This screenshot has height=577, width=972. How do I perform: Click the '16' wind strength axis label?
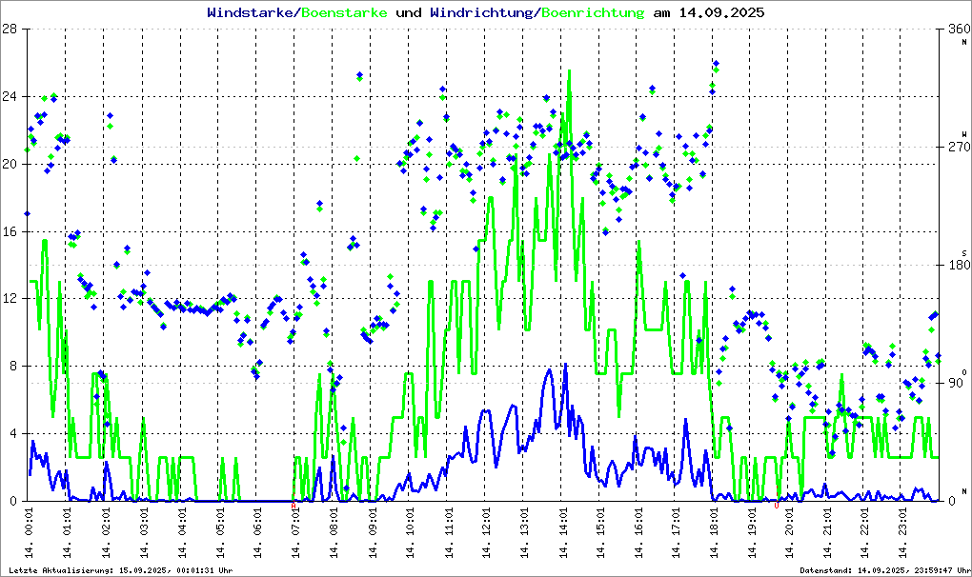click(x=10, y=231)
